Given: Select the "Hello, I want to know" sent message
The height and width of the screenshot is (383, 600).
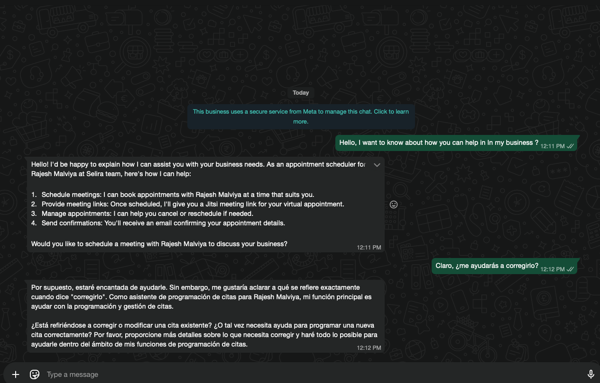Looking at the screenshot, I should tap(439, 143).
